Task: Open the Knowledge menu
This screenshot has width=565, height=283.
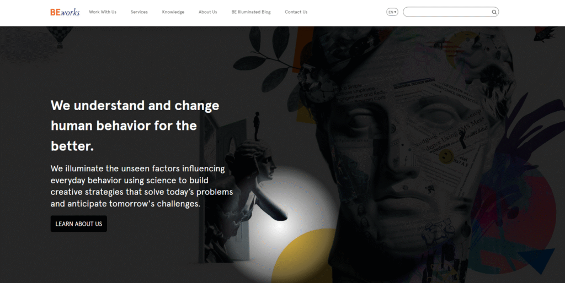Action: click(x=173, y=12)
